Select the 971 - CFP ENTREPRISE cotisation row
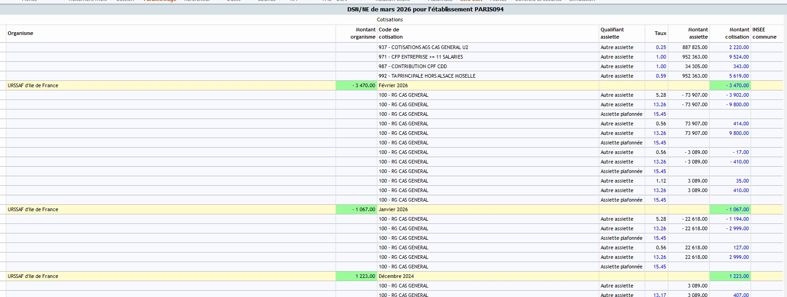Image resolution: width=787 pixels, height=297 pixels. (x=421, y=57)
